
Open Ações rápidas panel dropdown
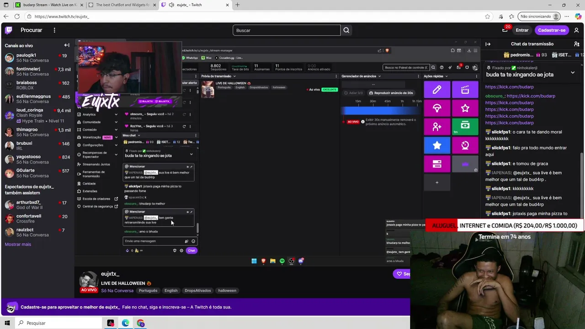446,76
